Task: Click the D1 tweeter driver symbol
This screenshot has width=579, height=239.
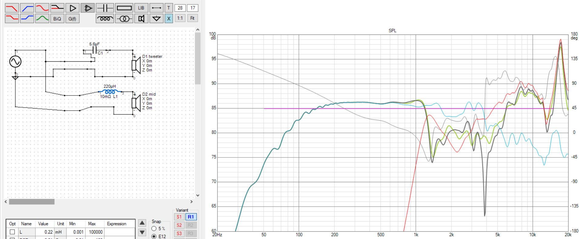Action: click(x=136, y=66)
